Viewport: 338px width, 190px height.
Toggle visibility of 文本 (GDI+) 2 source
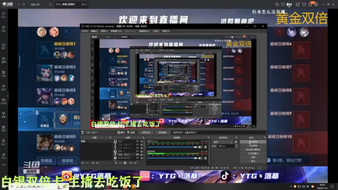(x=137, y=148)
